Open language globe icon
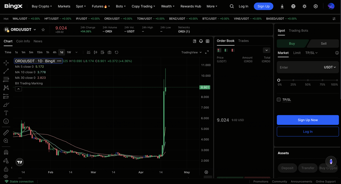 tap(293, 6)
